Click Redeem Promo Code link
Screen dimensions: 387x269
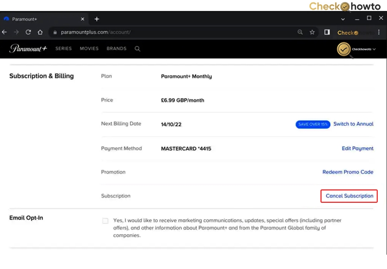click(x=348, y=172)
